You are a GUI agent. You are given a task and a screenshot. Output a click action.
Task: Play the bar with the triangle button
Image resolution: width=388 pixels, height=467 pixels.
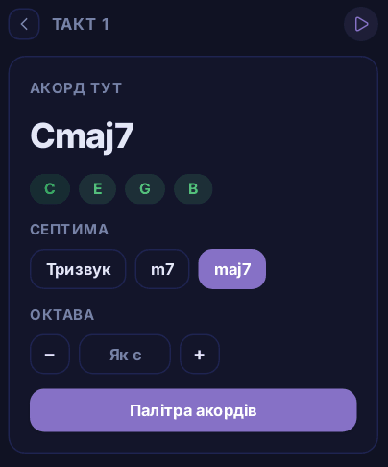(x=361, y=24)
